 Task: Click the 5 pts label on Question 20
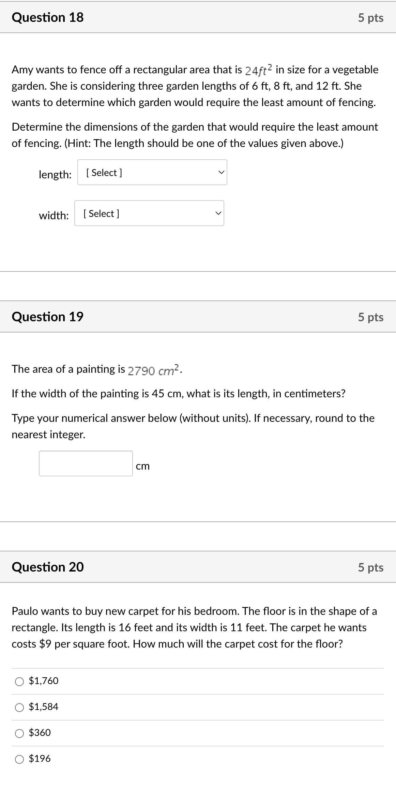(371, 567)
